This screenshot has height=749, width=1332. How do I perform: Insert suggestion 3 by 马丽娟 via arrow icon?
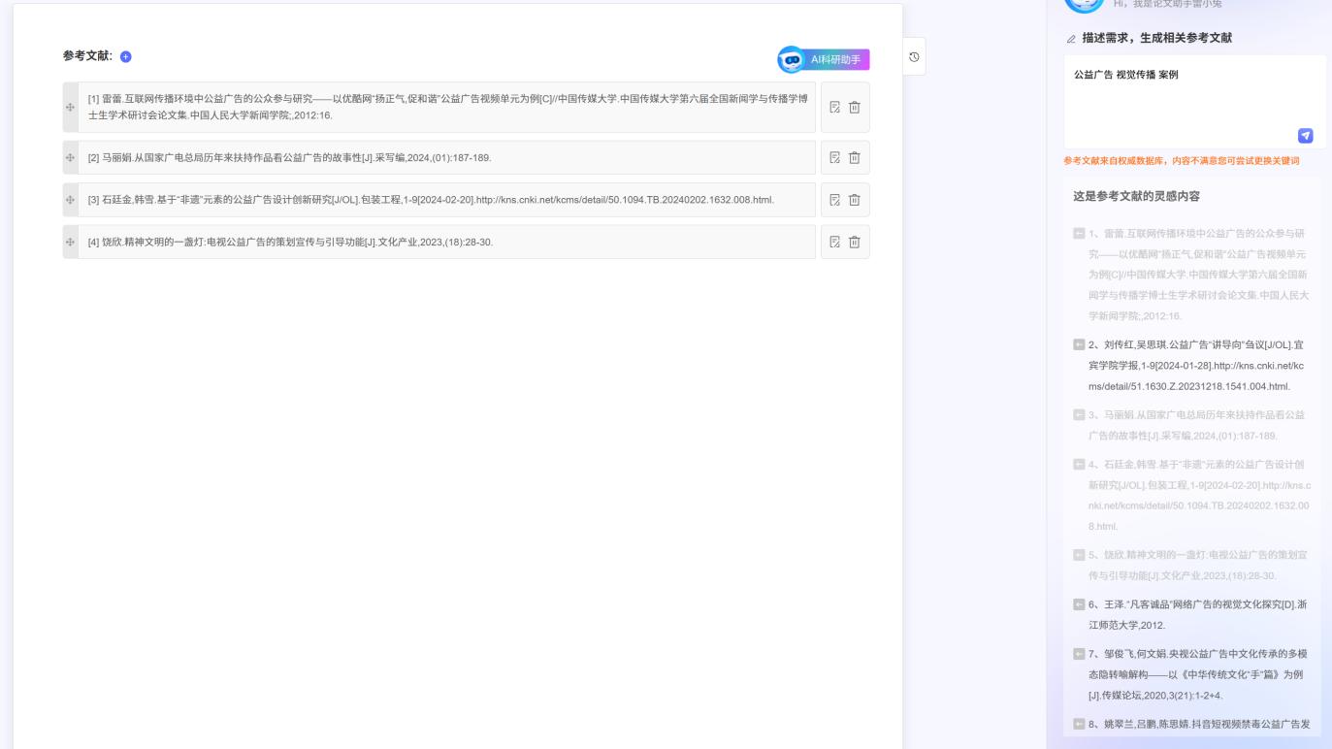[1079, 415]
